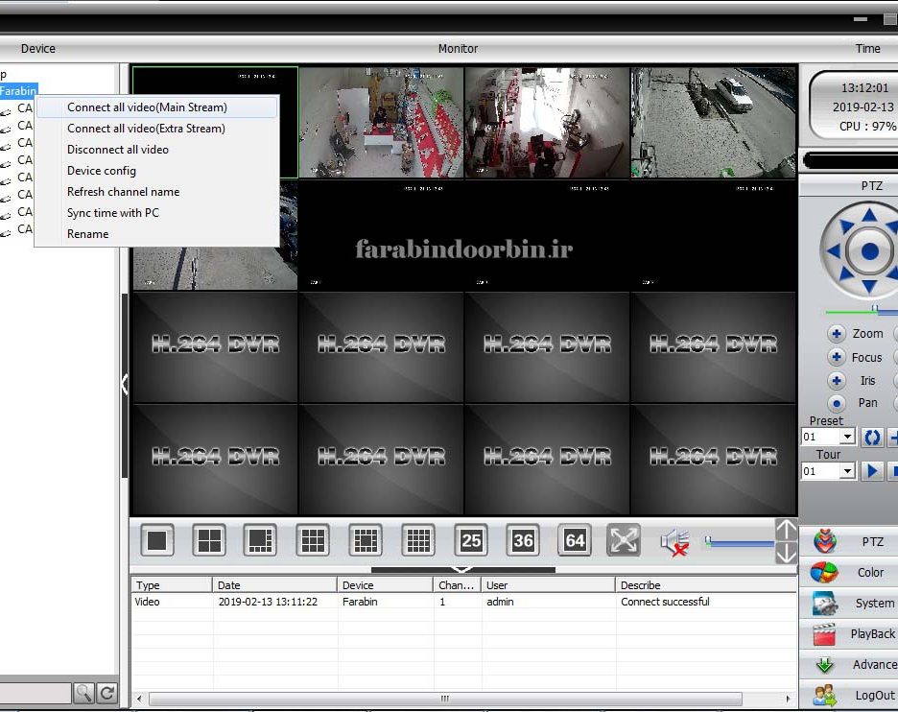Select the 4-window grid layout
The width and height of the screenshot is (898, 712).
[x=209, y=541]
